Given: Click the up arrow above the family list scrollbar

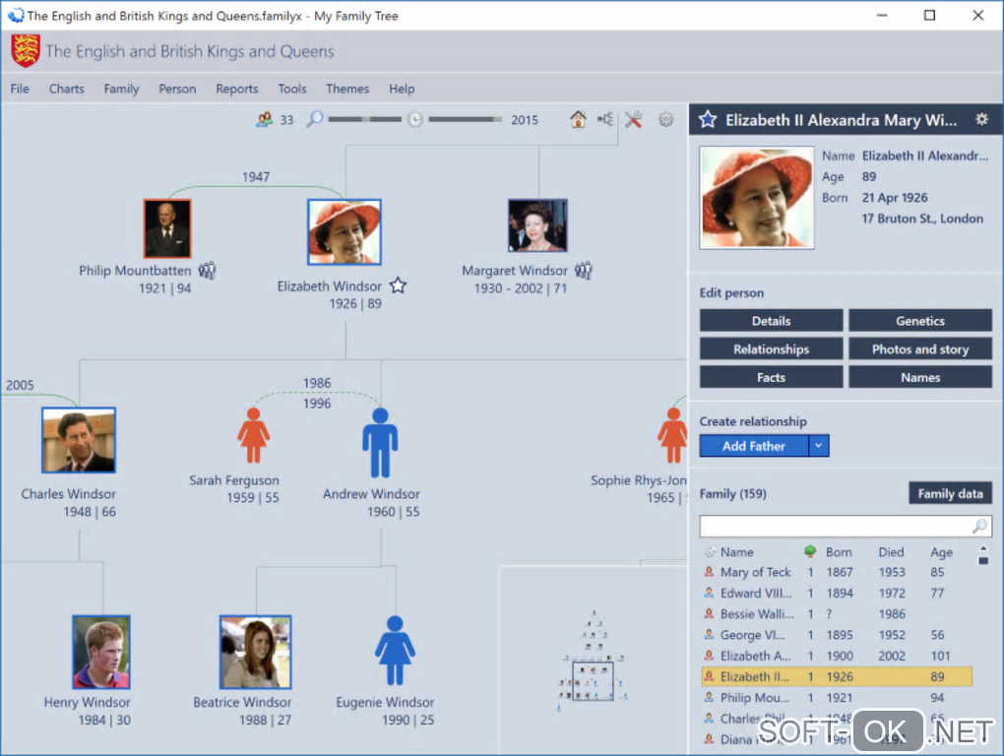Looking at the screenshot, I should tap(983, 548).
